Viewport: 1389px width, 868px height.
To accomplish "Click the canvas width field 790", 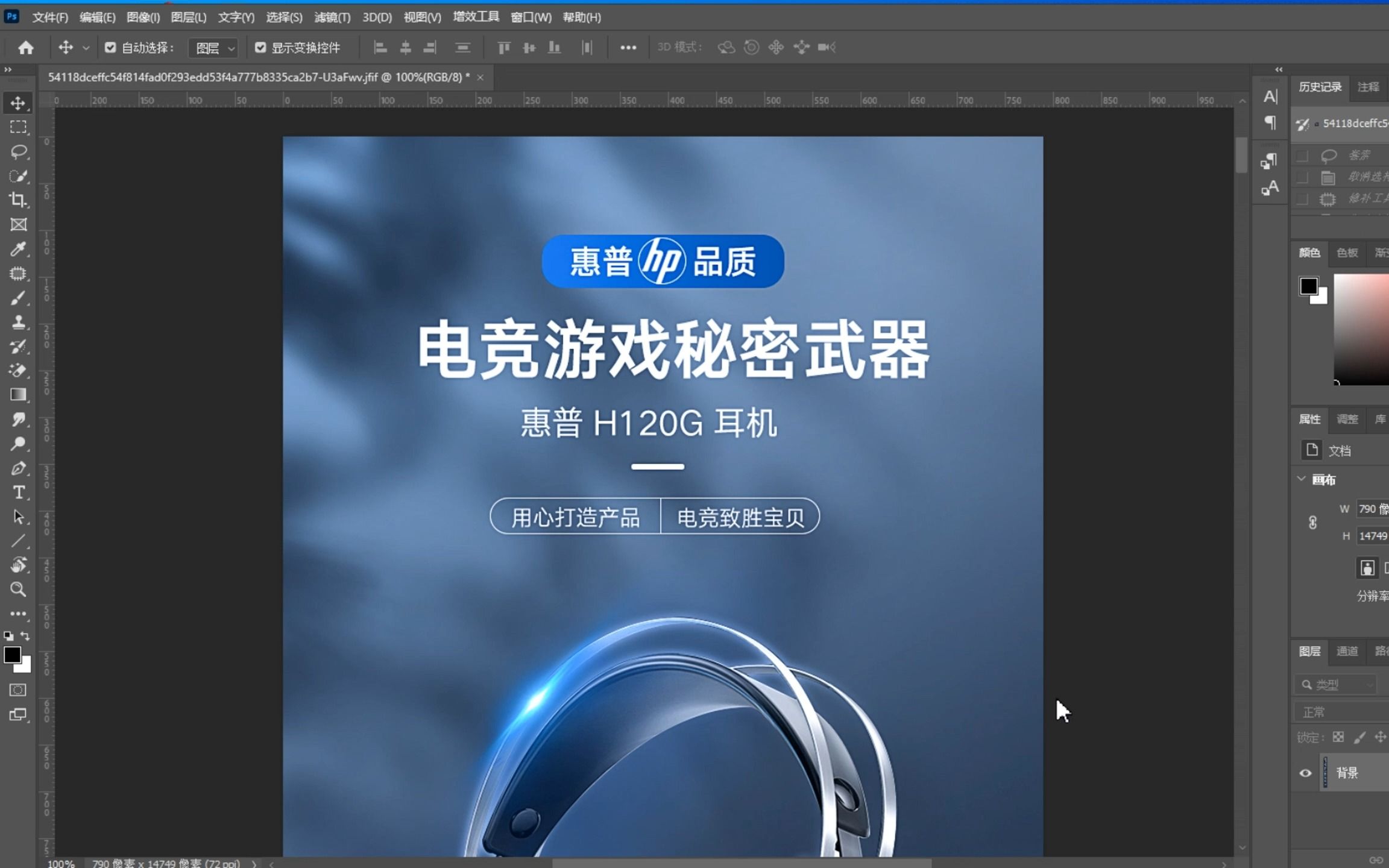I will tap(1373, 509).
